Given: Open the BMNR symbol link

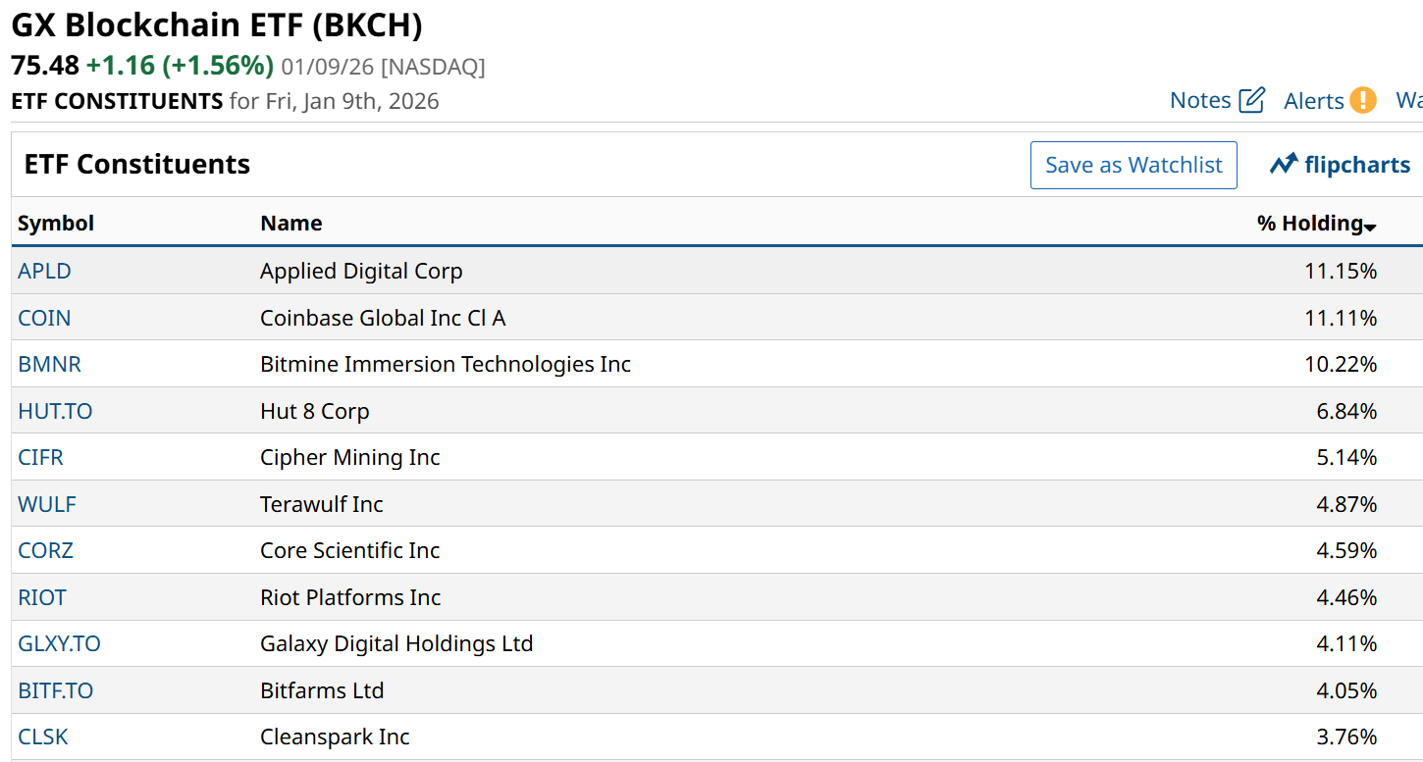Looking at the screenshot, I should pos(49,364).
